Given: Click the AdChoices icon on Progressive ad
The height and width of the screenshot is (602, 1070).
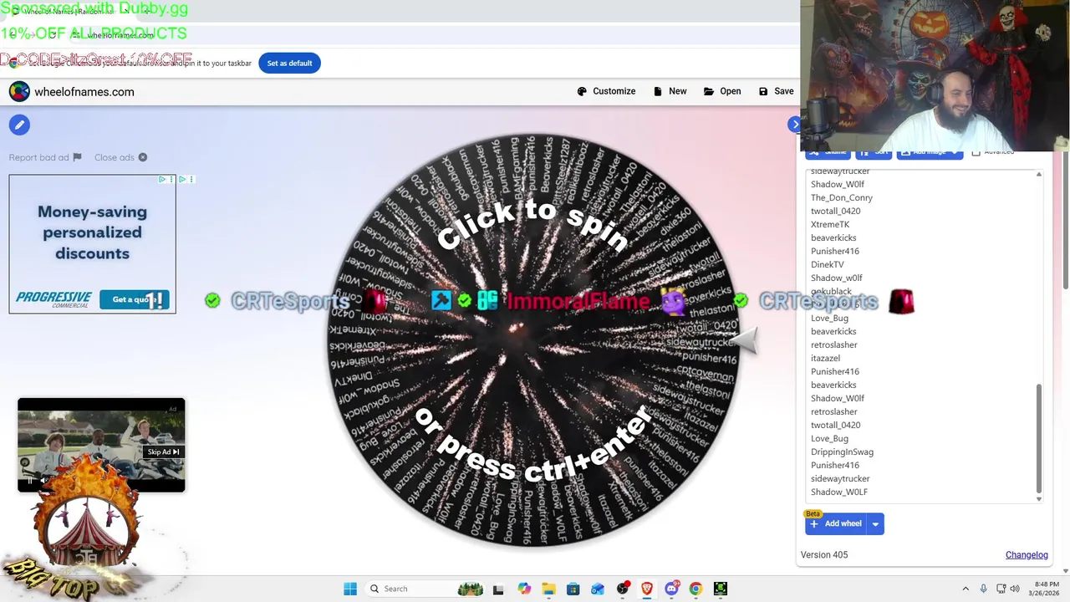Looking at the screenshot, I should click(163, 179).
